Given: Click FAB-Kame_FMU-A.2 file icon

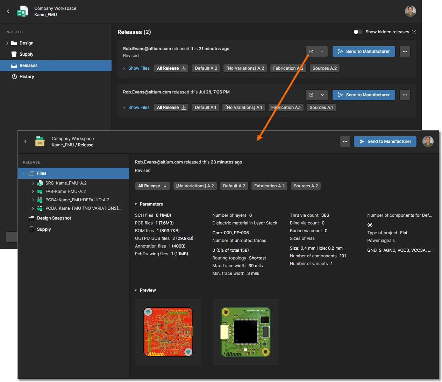Looking at the screenshot, I should pos(40,192).
